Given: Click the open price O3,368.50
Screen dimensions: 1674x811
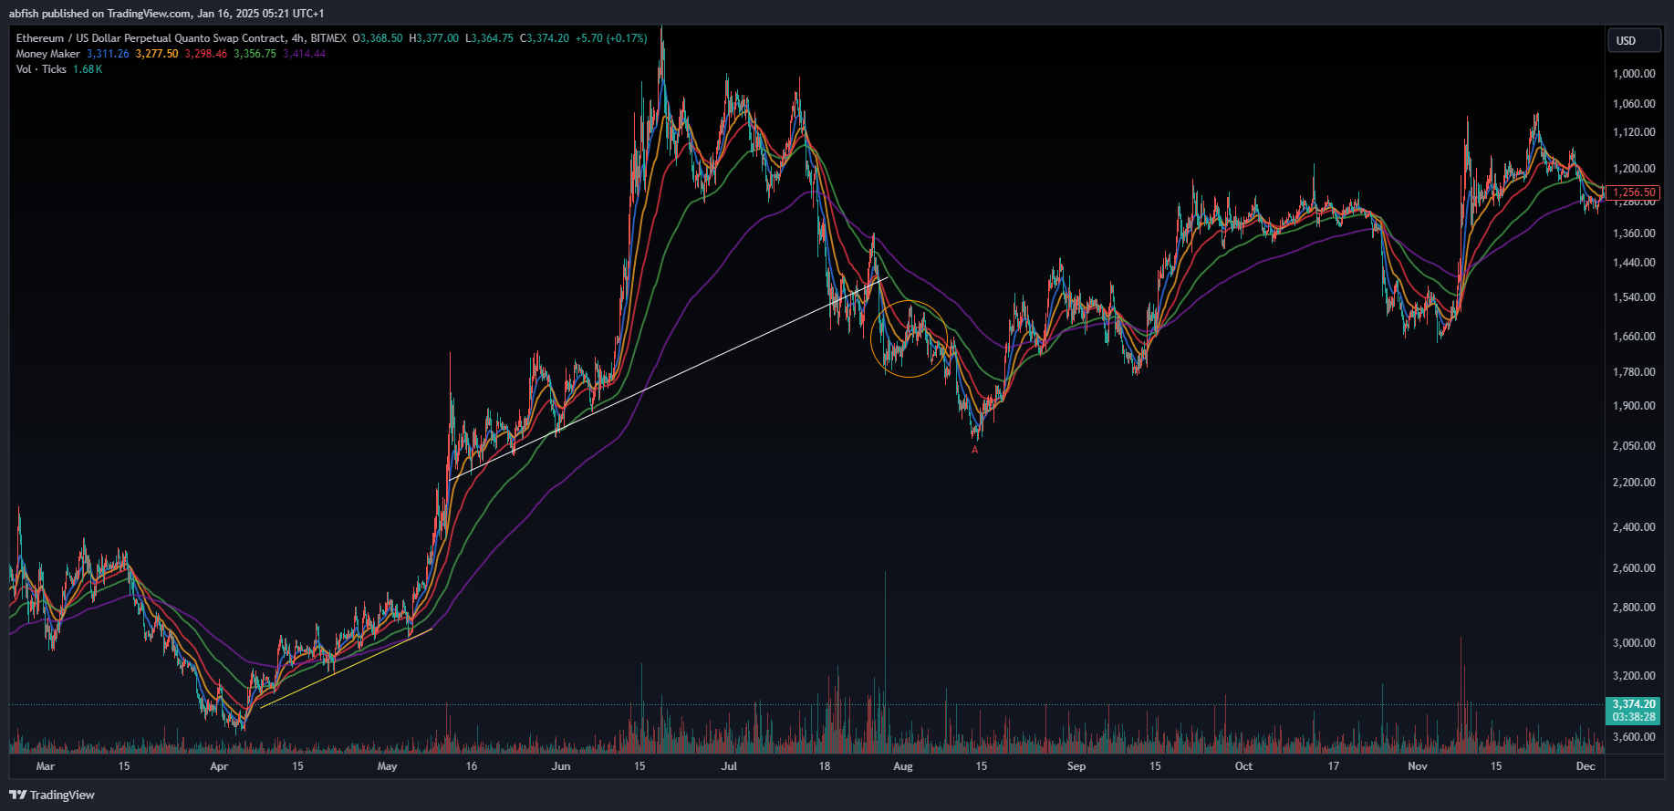Looking at the screenshot, I should tap(378, 38).
